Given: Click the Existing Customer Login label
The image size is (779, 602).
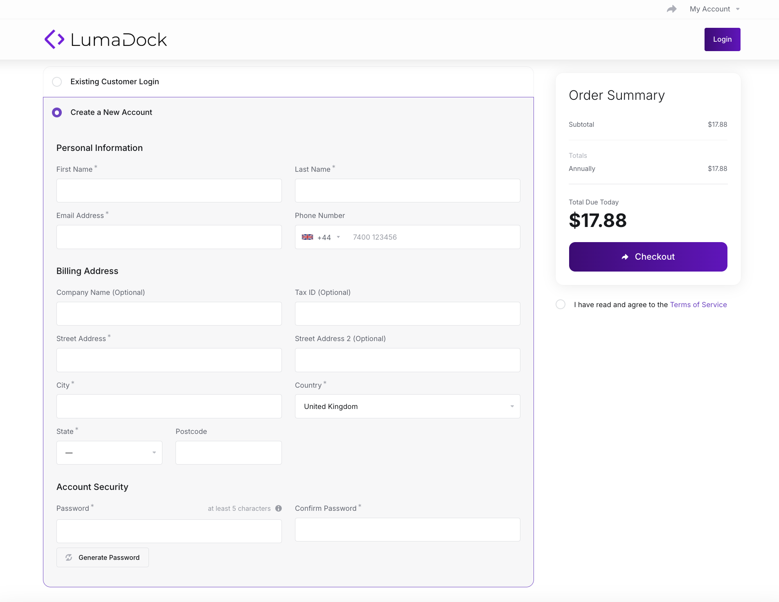Looking at the screenshot, I should pyautogui.click(x=115, y=82).
